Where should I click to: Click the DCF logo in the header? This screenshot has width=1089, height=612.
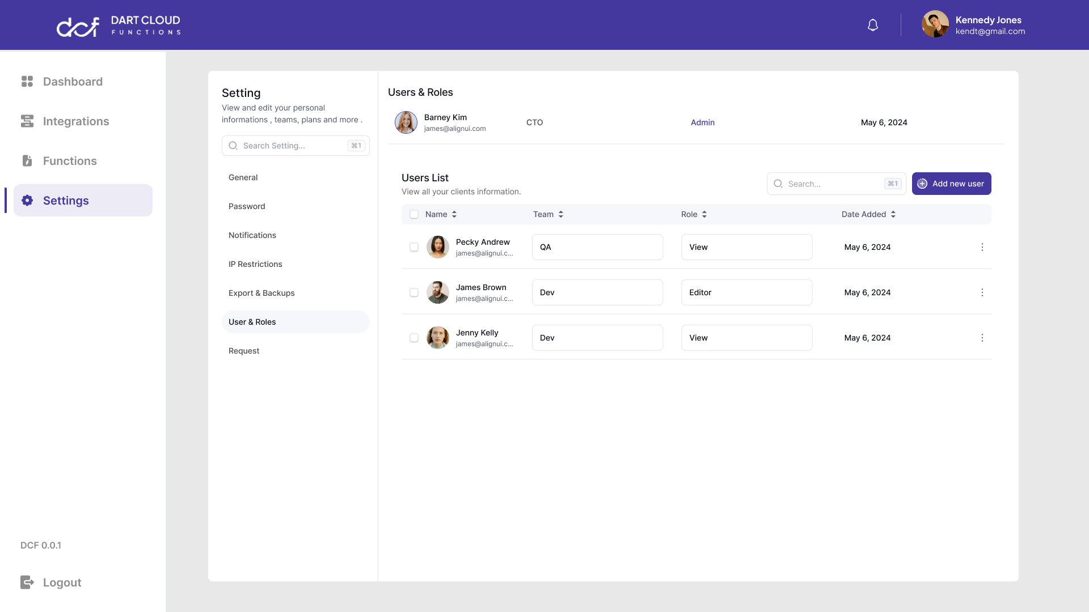coord(77,26)
